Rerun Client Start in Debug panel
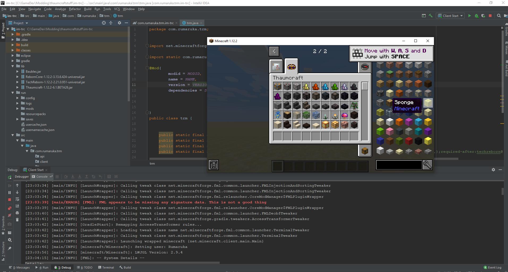This screenshot has width=508, height=272. pyautogui.click(x=10, y=177)
